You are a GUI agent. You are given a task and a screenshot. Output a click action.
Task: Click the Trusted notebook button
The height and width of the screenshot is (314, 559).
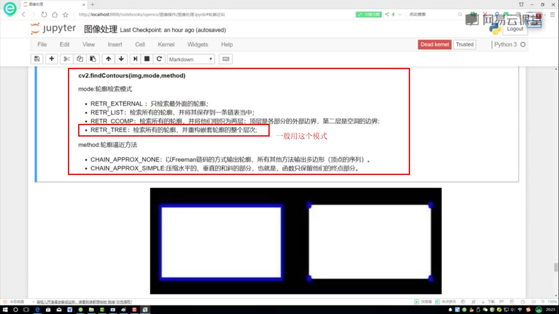[465, 44]
